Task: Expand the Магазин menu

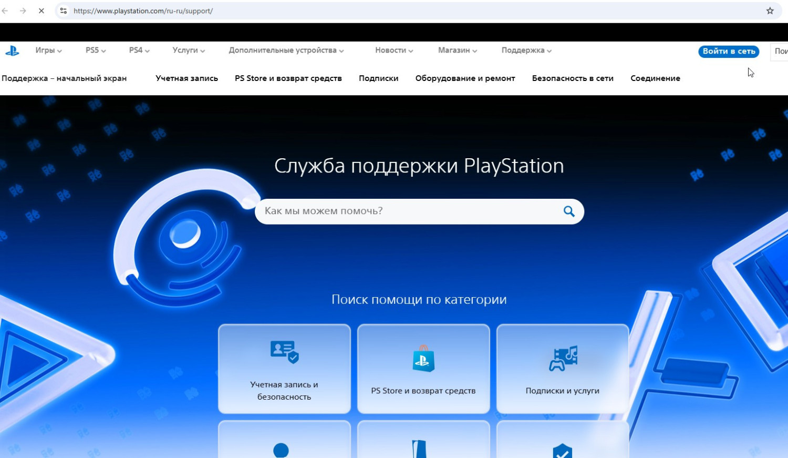Action: pyautogui.click(x=457, y=50)
